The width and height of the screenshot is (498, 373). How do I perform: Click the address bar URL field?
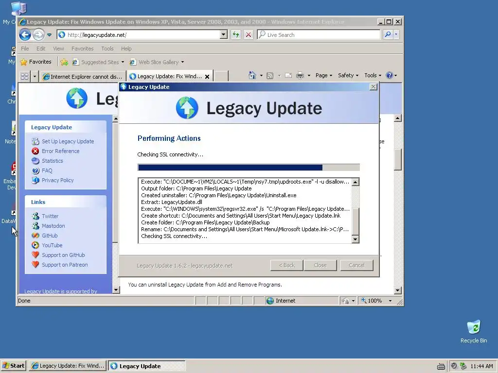coord(139,35)
